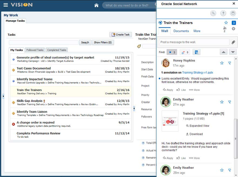The width and height of the screenshot is (238, 177).
Task: Star Honey Hopkins' message
Action: pyautogui.click(x=222, y=63)
